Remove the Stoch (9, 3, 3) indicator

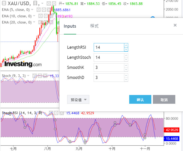click(x=45, y=76)
